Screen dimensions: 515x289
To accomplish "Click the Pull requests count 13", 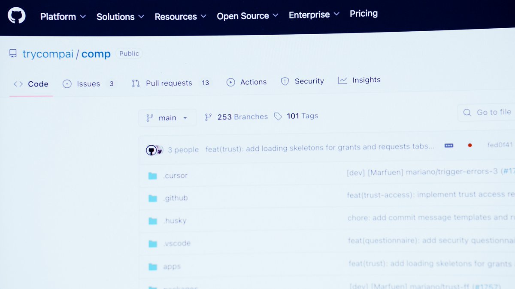I will coord(206,83).
